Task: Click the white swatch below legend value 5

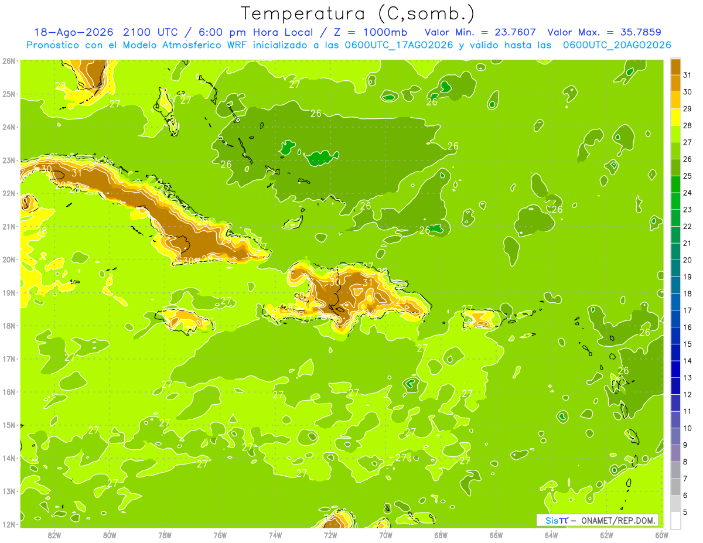Action: 675,520
